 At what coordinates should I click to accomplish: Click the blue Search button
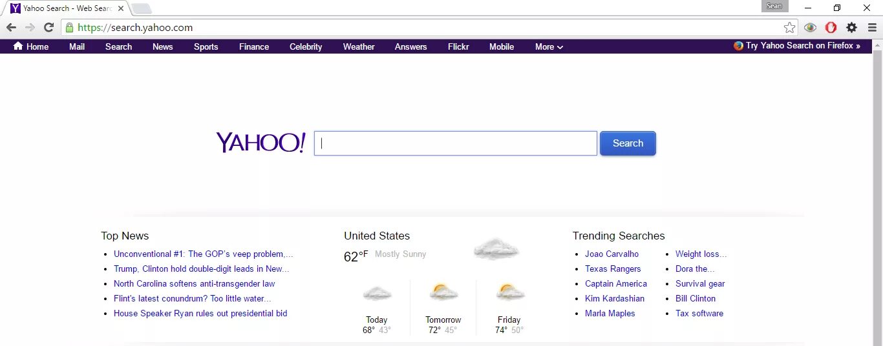(628, 143)
